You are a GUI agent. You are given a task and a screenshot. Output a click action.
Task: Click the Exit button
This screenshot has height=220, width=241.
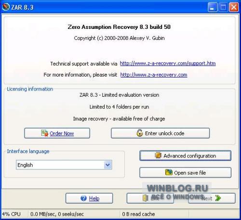click(x=150, y=198)
